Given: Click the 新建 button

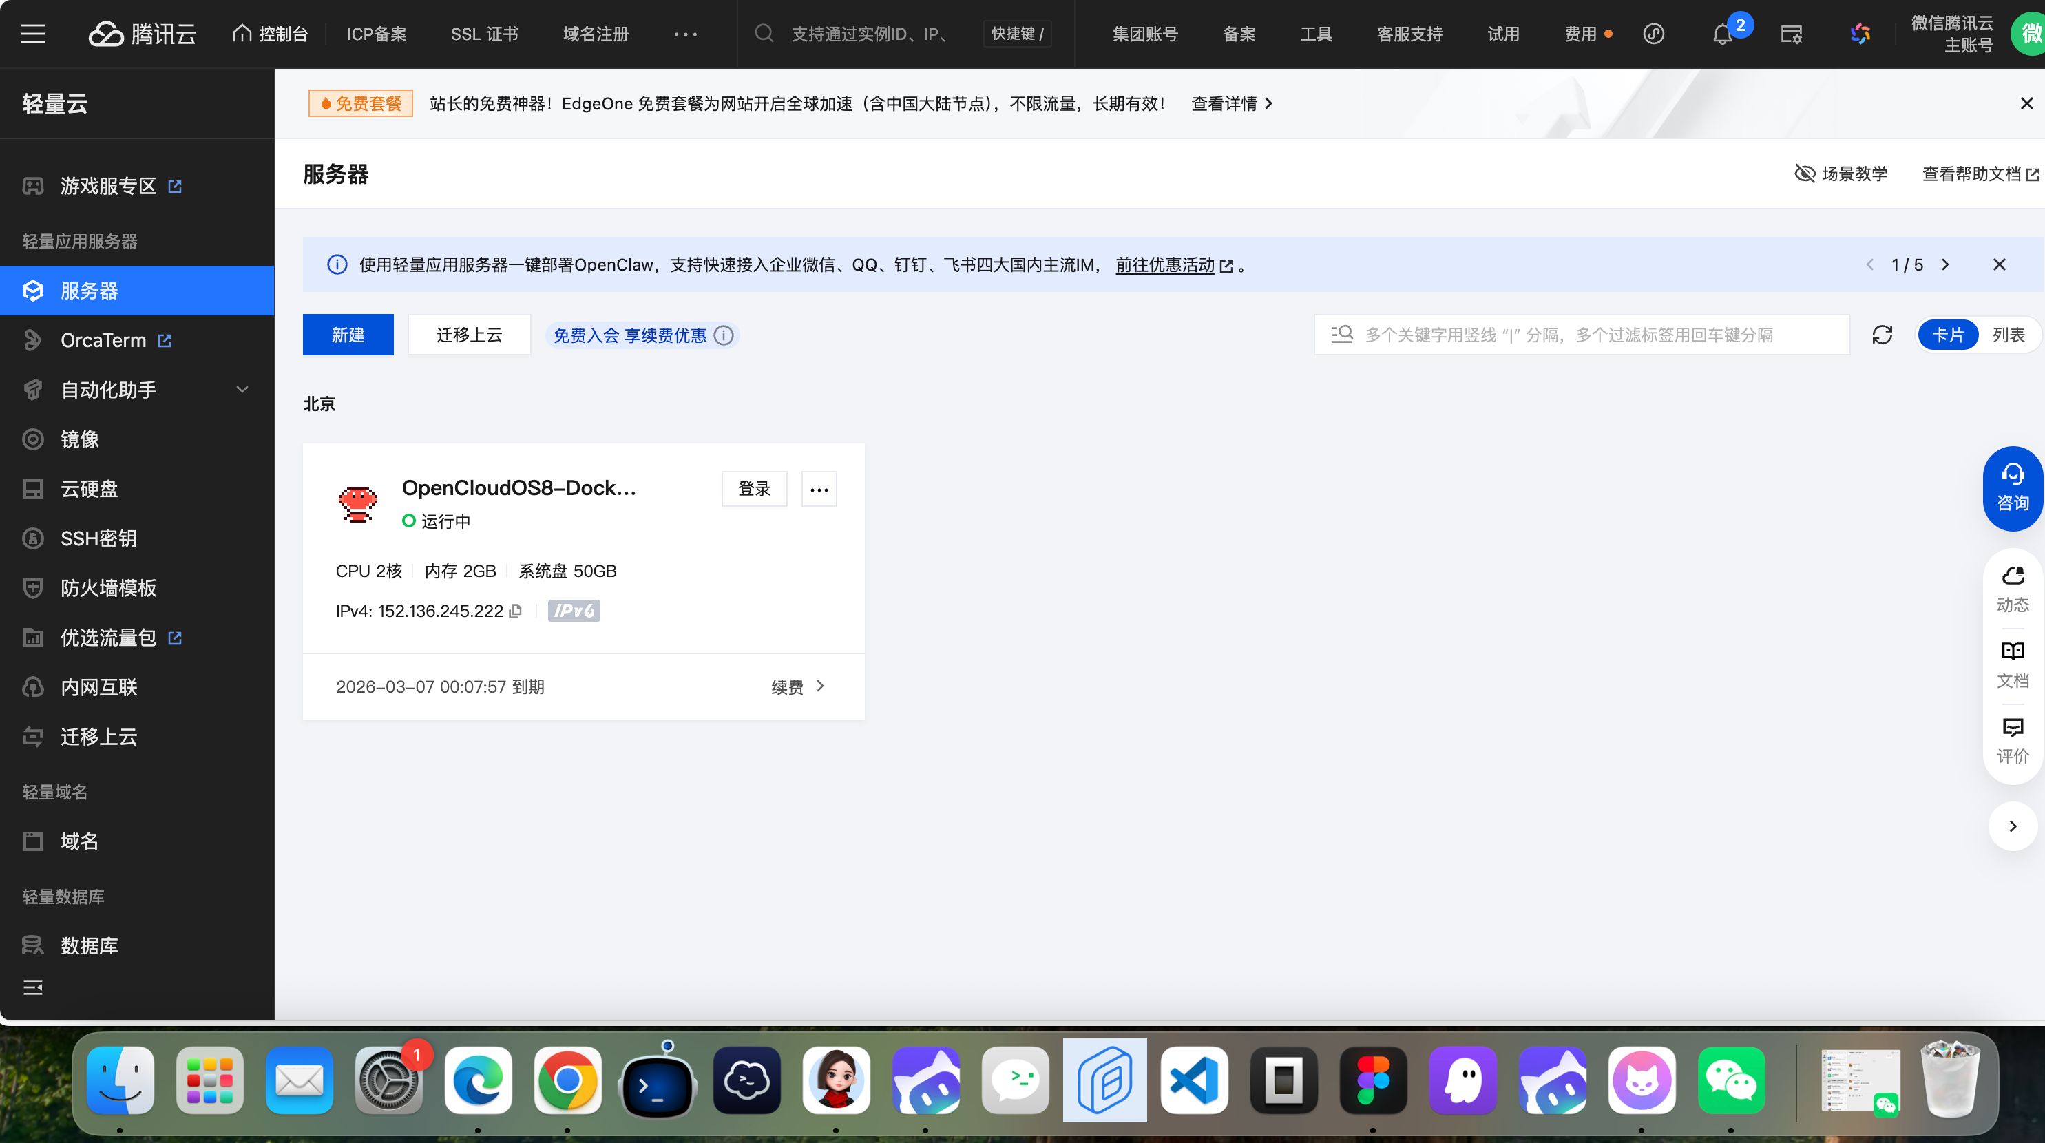Looking at the screenshot, I should point(348,335).
